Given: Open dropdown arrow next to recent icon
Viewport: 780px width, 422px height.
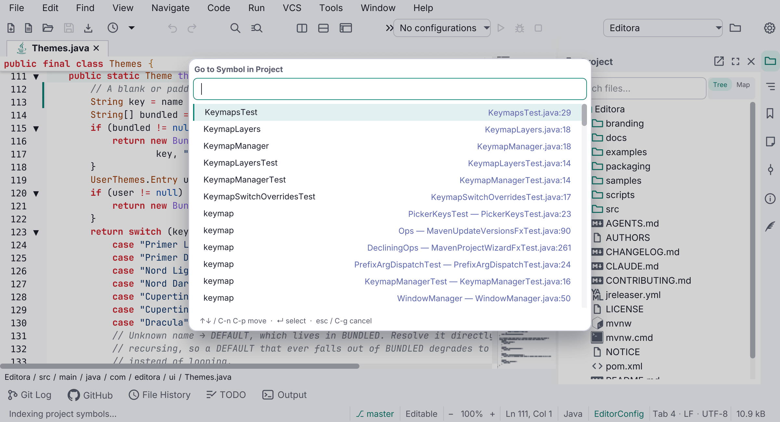Looking at the screenshot, I should coord(131,28).
